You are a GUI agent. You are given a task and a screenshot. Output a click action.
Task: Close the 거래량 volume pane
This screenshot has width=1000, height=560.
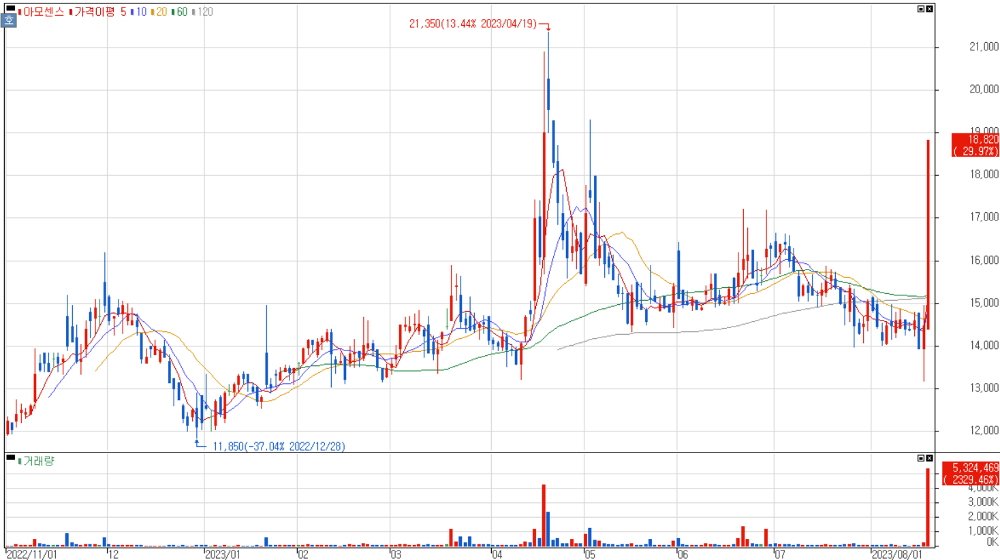(929, 458)
